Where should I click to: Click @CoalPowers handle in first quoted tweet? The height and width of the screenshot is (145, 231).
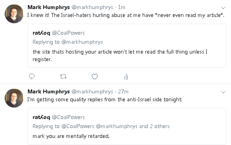68,33
